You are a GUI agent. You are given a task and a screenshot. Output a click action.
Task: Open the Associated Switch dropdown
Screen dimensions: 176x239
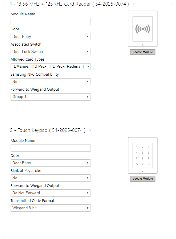50,52
